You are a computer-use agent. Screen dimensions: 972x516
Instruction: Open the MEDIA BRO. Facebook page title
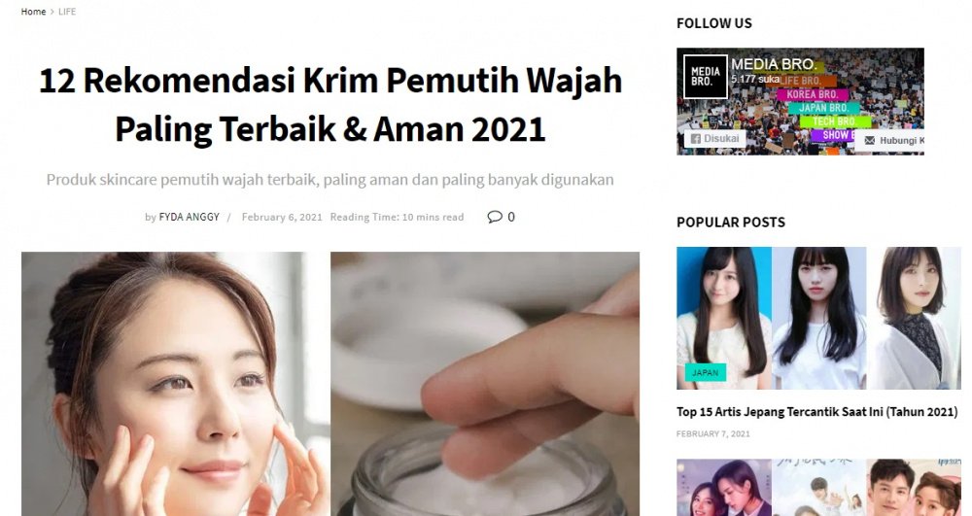pyautogui.click(x=774, y=64)
